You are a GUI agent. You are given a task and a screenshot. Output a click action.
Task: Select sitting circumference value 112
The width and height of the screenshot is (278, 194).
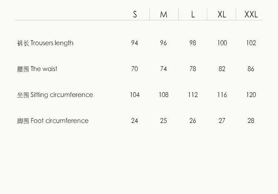[x=193, y=95]
